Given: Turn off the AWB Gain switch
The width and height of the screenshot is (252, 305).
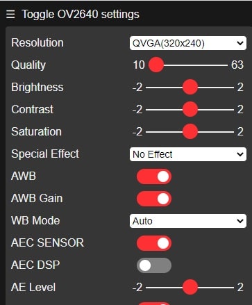Looking at the screenshot, I should 154,199.
